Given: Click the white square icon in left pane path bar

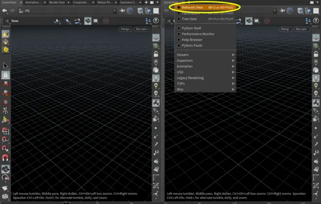Looking at the screenshot, I should pos(156,11).
